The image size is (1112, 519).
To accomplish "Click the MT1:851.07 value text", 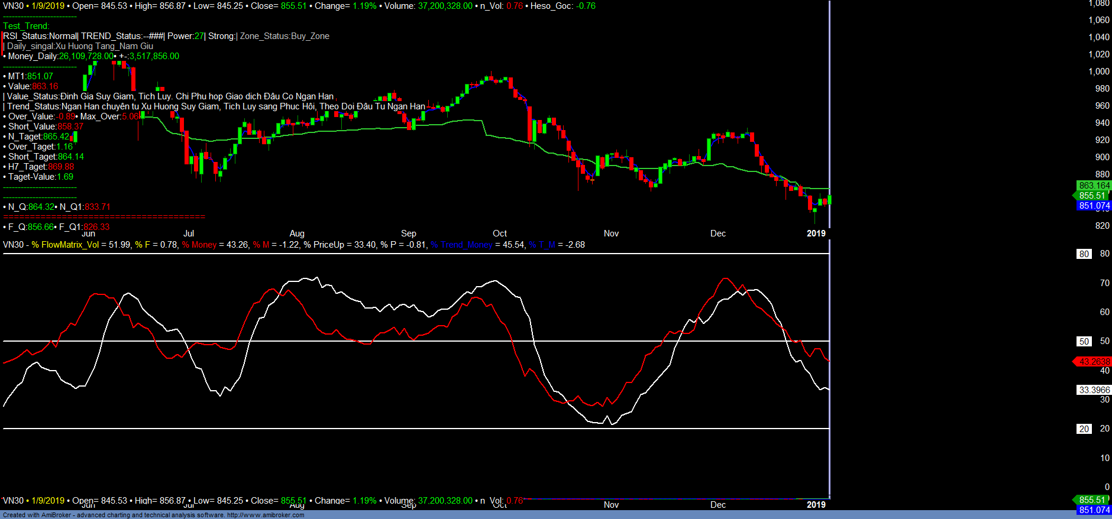I will click(x=30, y=76).
